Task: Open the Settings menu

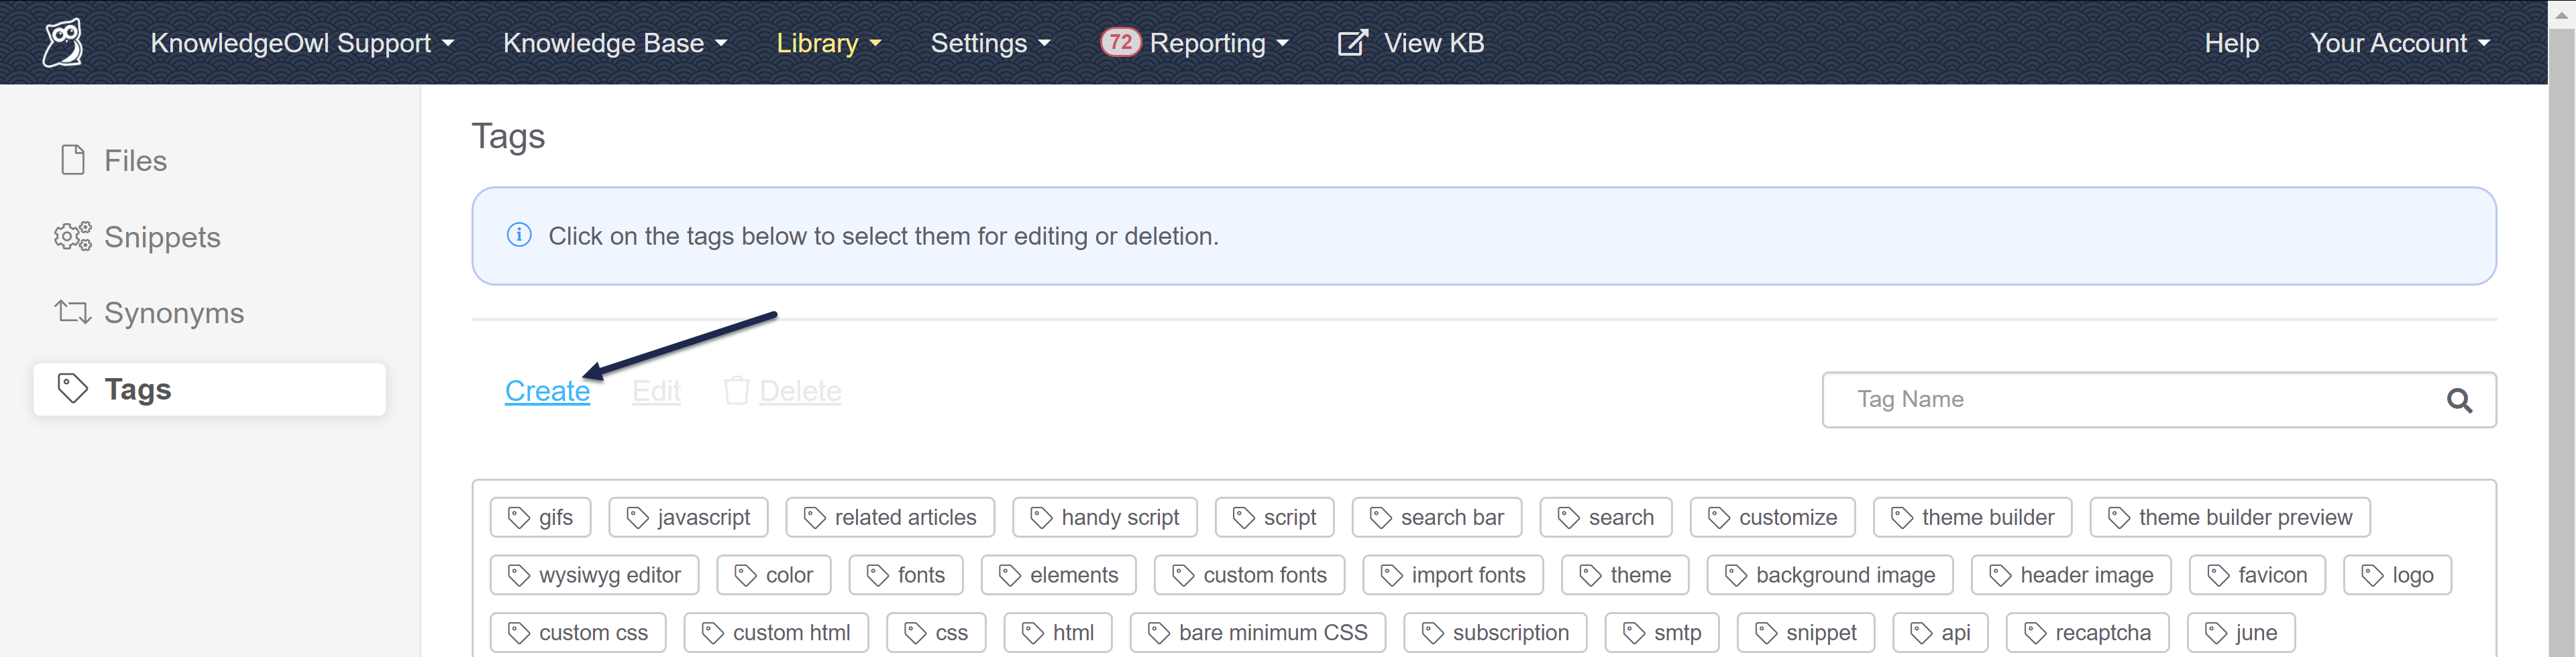Action: (990, 43)
